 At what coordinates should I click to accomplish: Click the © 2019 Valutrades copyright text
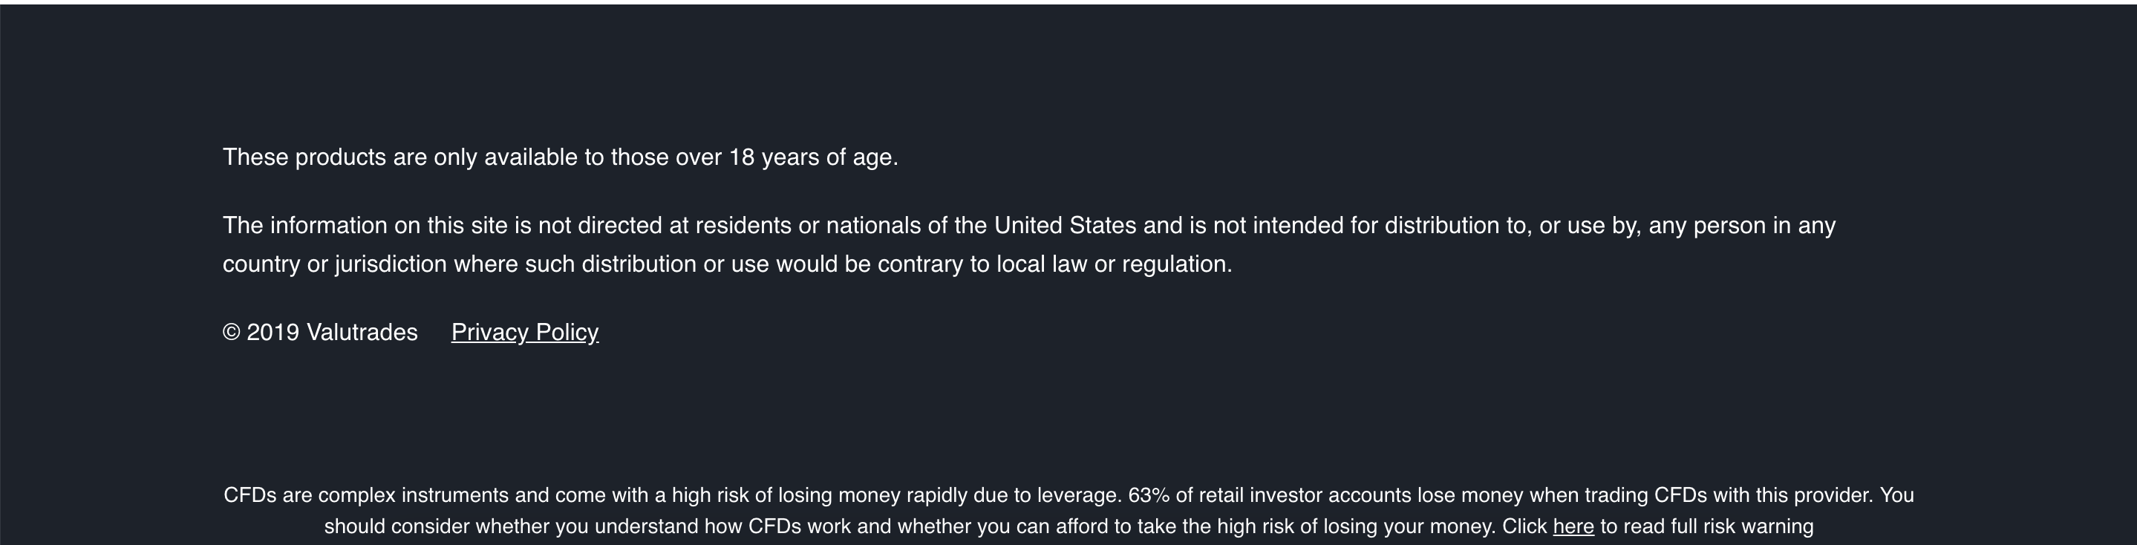(320, 333)
